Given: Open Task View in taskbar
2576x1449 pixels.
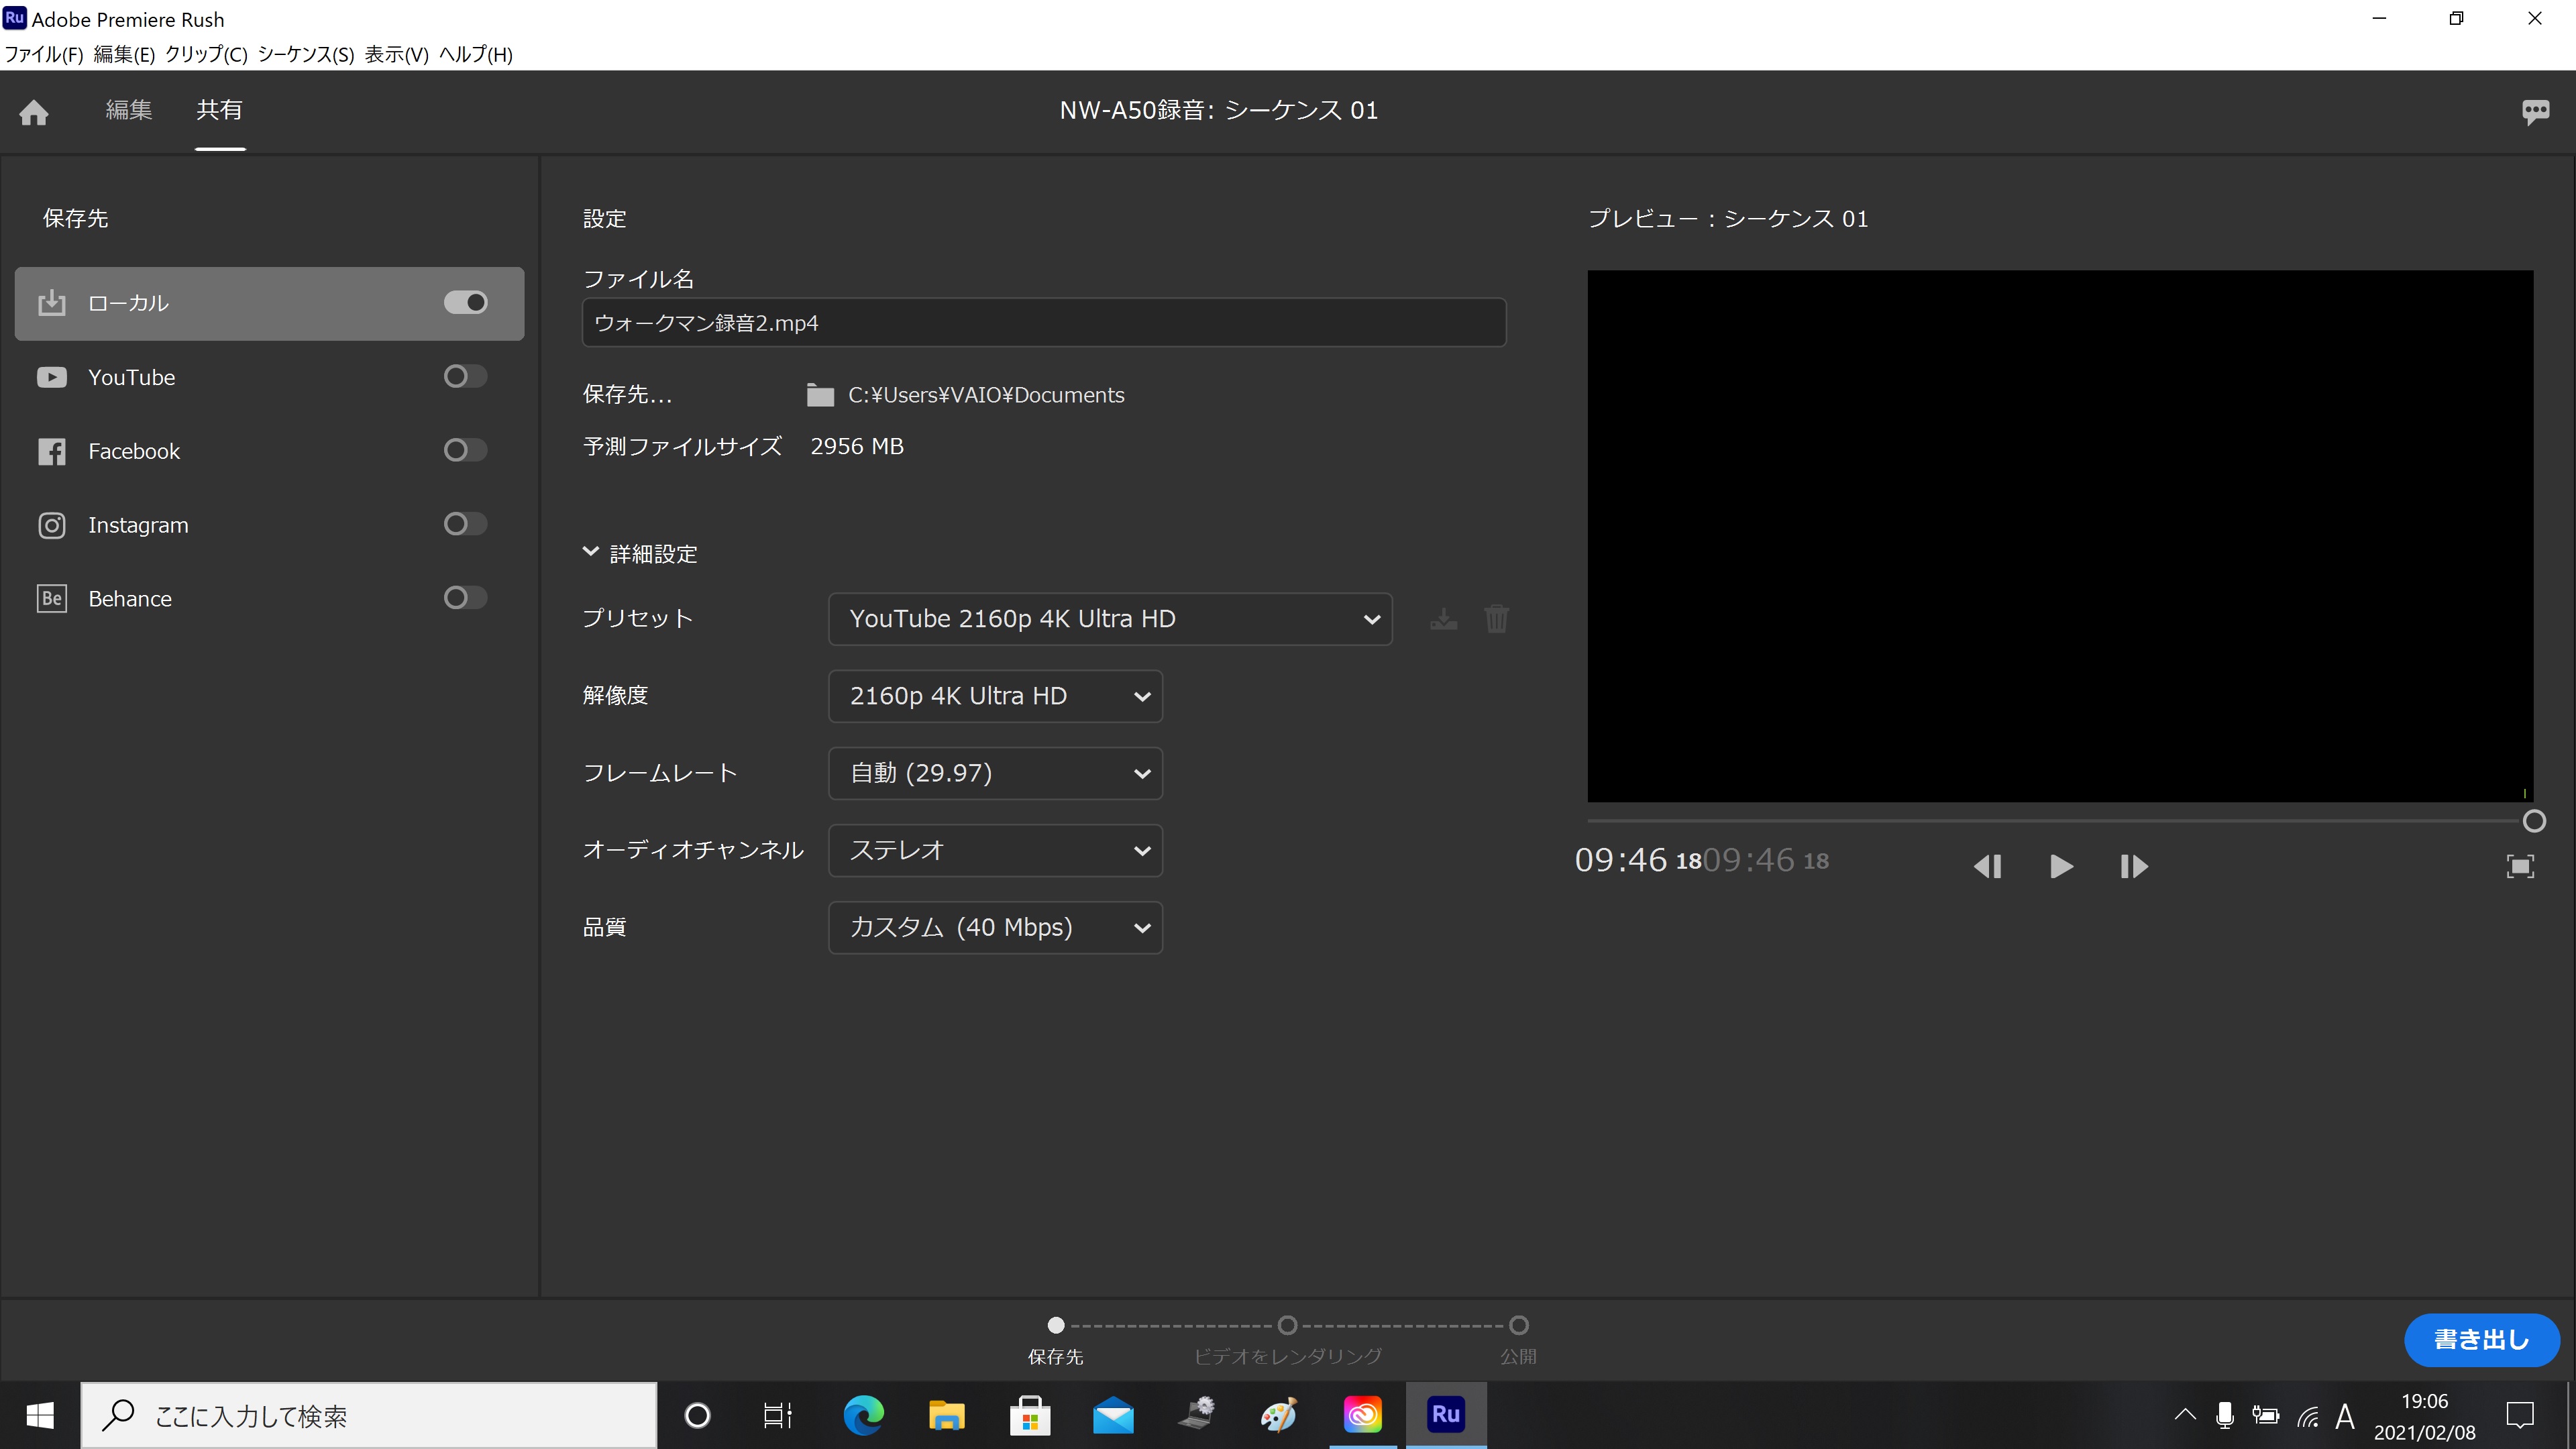Looking at the screenshot, I should pyautogui.click(x=778, y=1415).
